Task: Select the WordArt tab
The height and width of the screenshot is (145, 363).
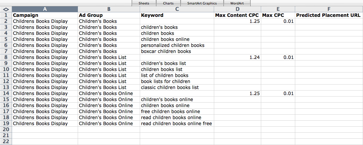Action: 237,3
